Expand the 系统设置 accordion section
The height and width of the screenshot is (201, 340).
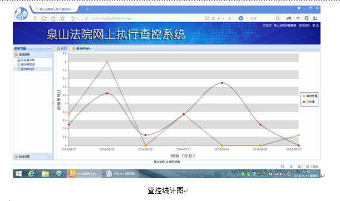pyautogui.click(x=49, y=157)
